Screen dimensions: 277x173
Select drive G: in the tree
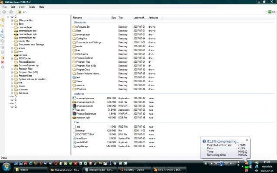click(16, 107)
